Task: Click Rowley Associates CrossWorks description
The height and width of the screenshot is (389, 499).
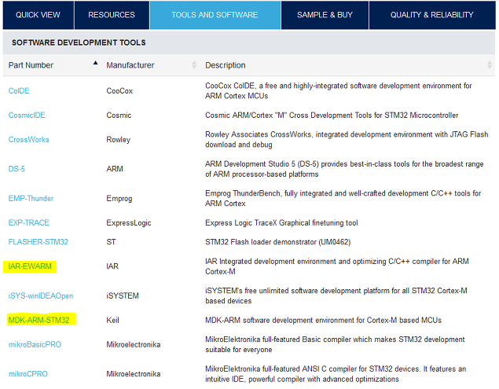Action: pos(347,139)
